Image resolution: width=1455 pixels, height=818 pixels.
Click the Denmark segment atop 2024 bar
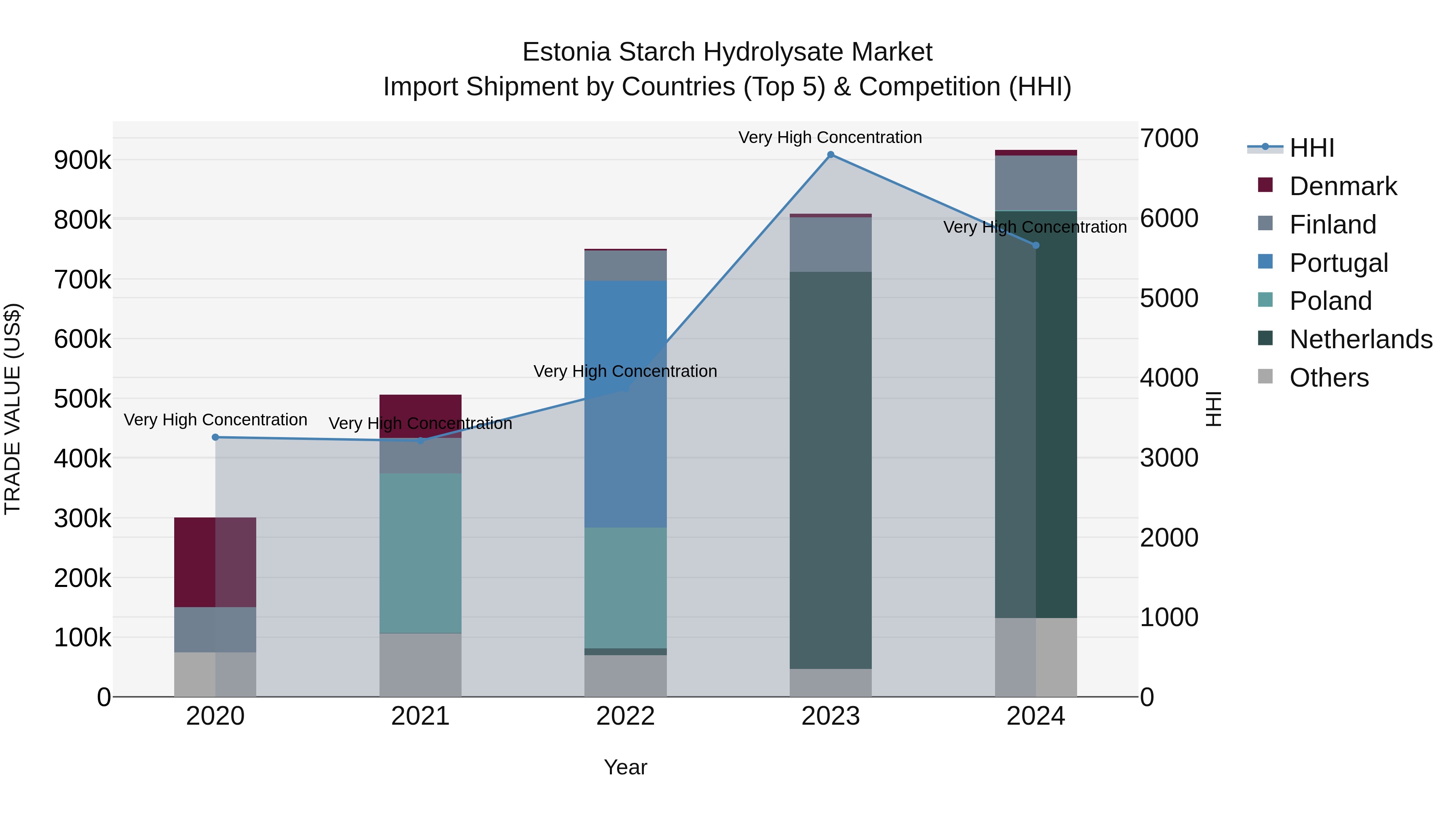(1036, 152)
